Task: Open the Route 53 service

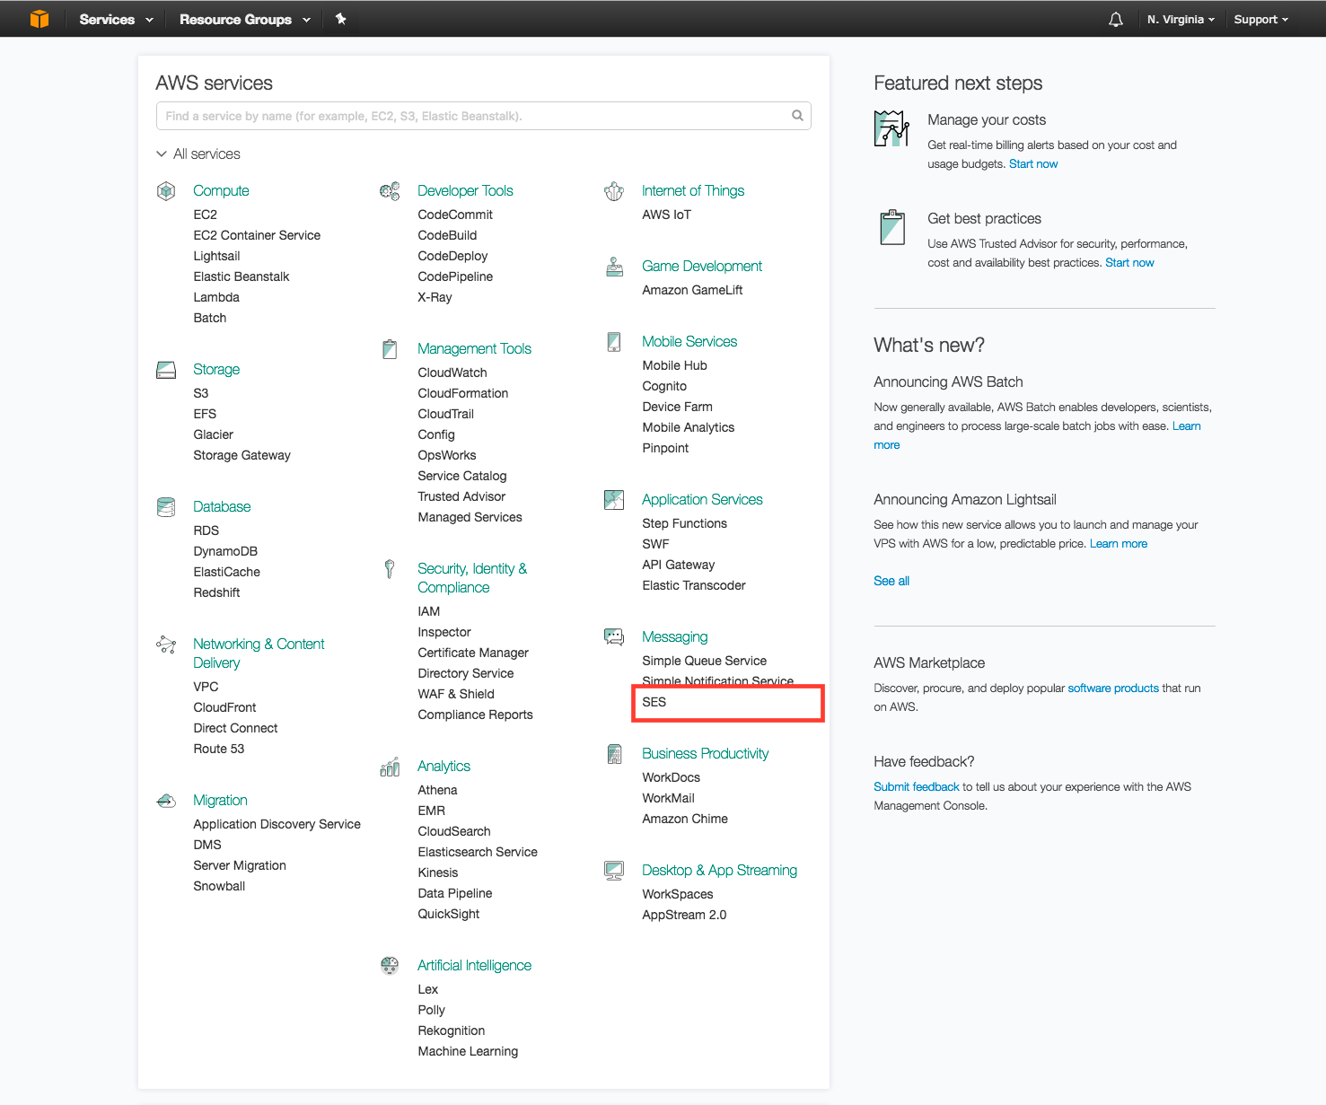Action: (219, 749)
